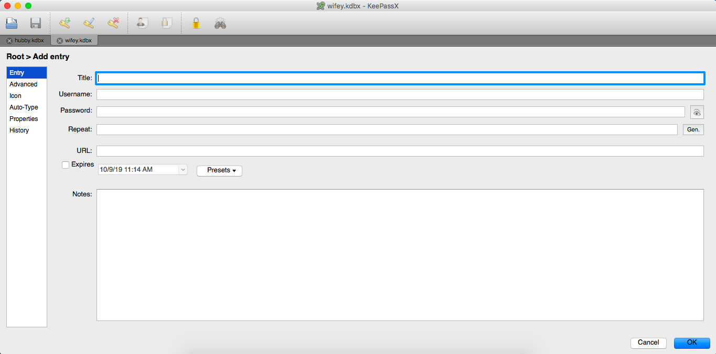Click the Username field
This screenshot has height=354, width=716.
point(400,94)
